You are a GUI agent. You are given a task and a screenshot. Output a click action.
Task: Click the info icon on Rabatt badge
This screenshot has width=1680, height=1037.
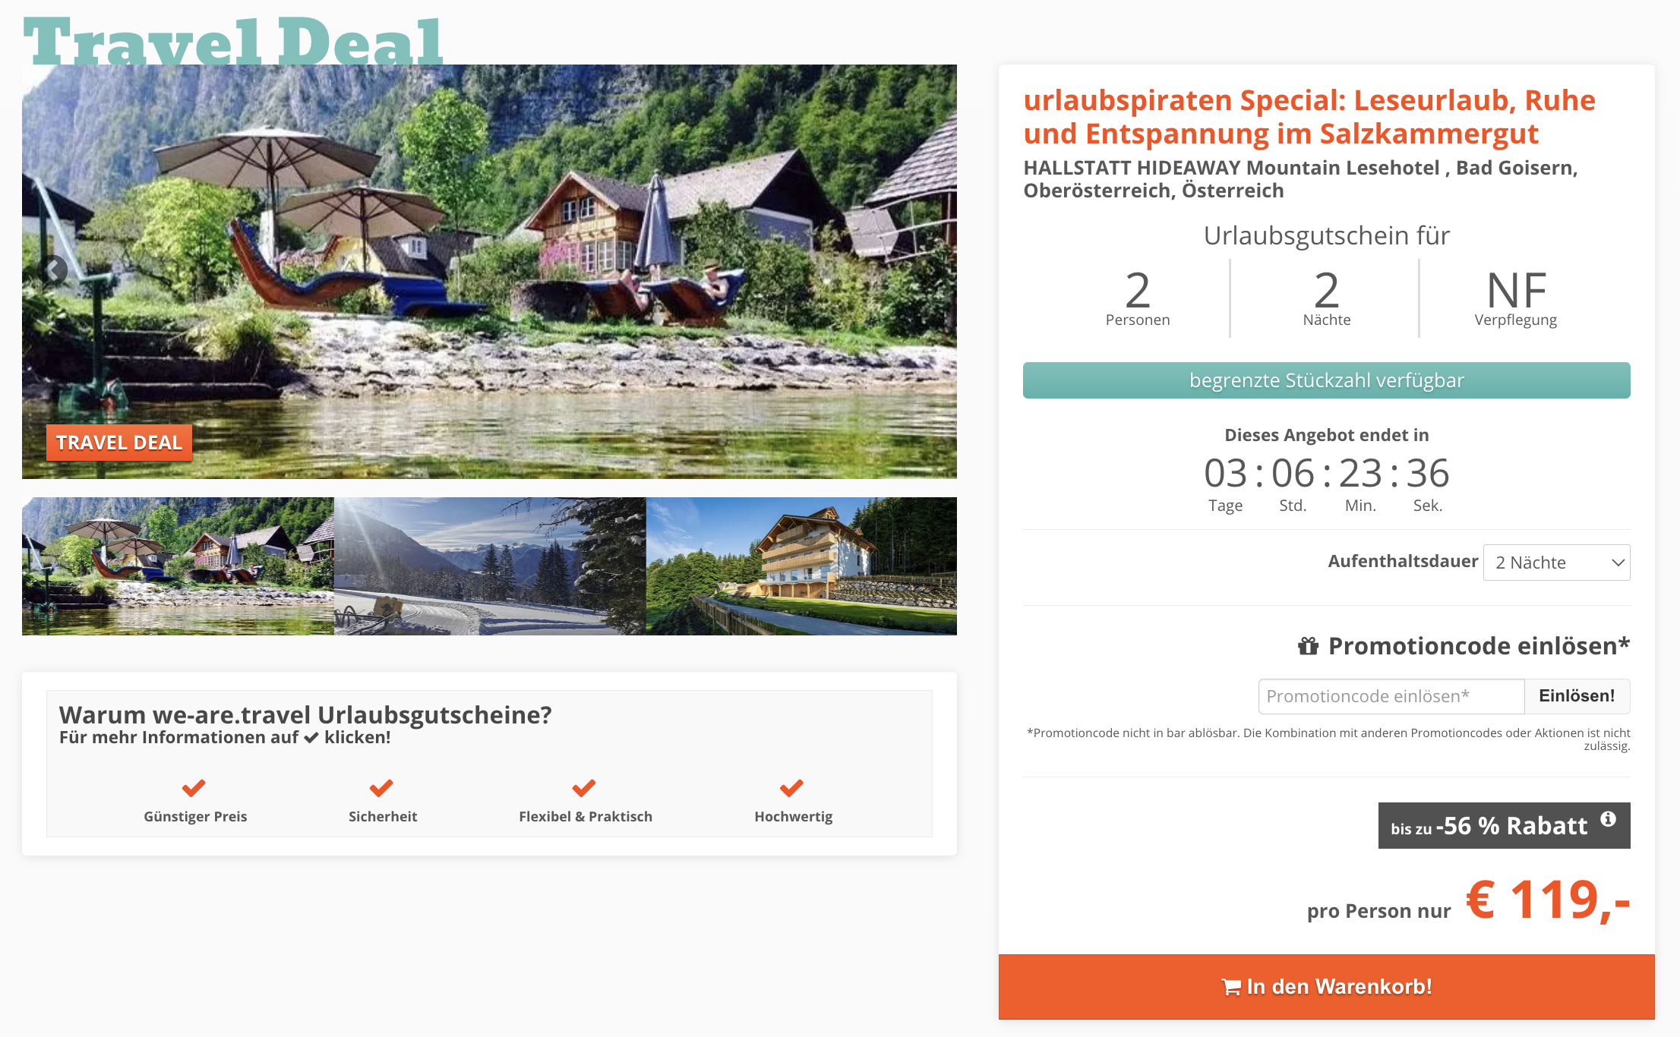tap(1608, 819)
